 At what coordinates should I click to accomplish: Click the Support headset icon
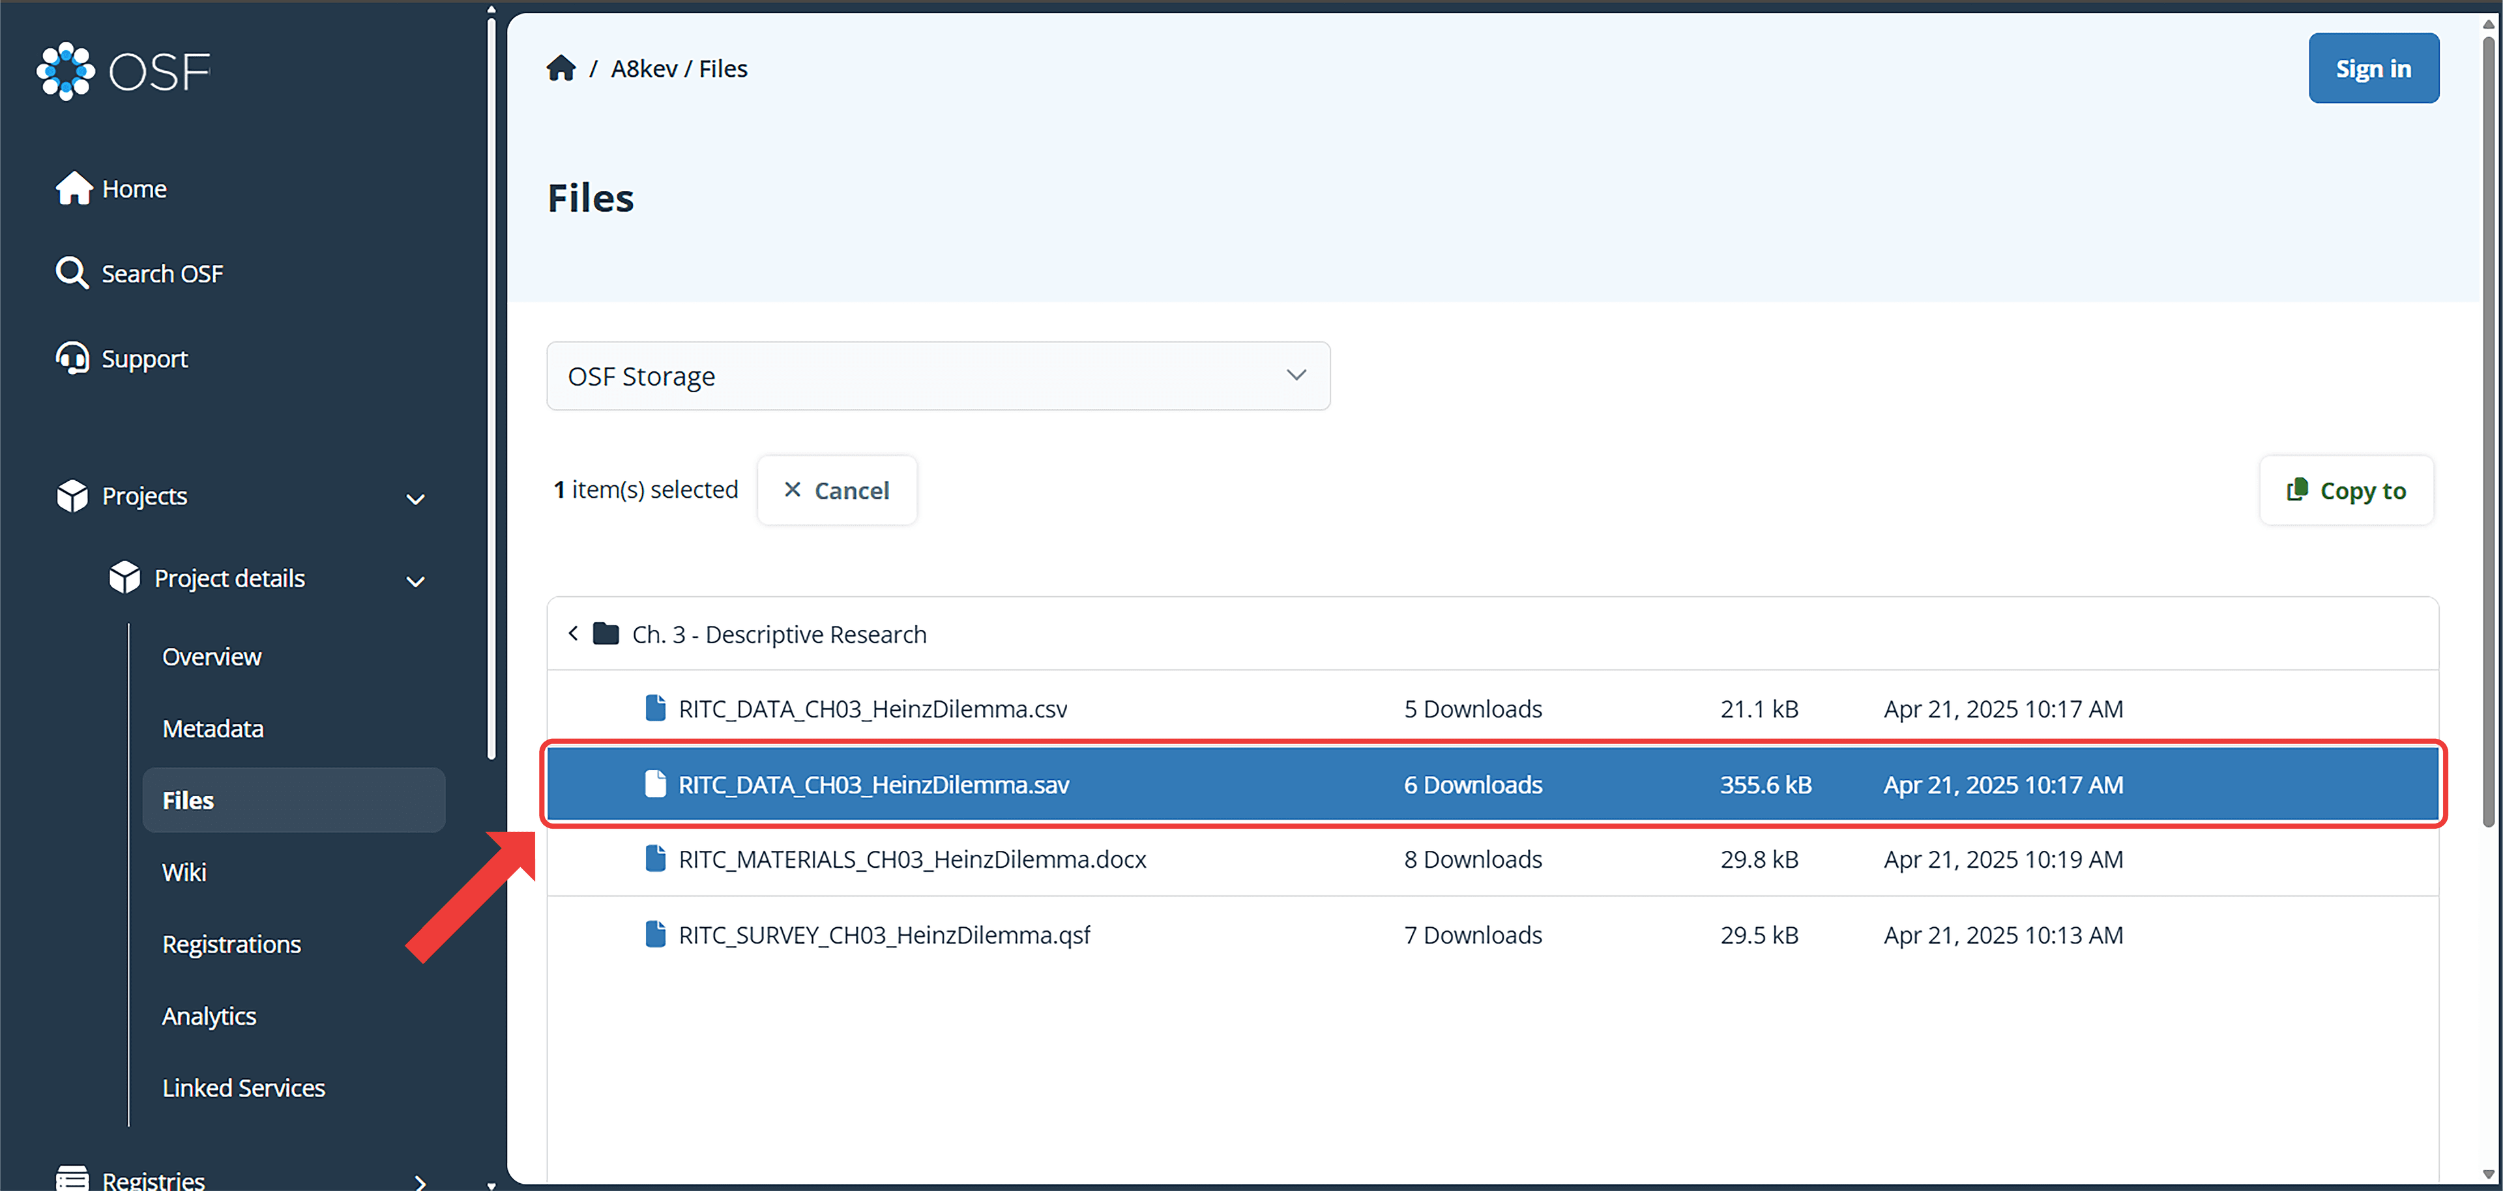[x=72, y=358]
